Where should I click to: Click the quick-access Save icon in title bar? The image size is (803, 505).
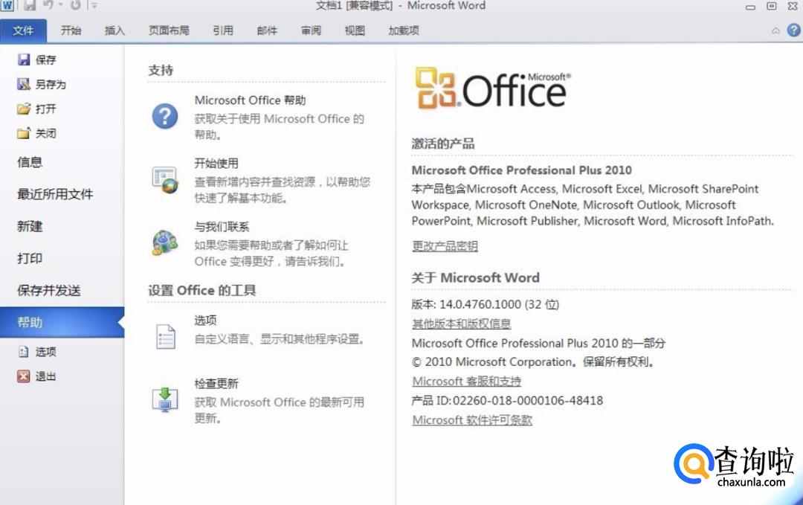tap(30, 5)
